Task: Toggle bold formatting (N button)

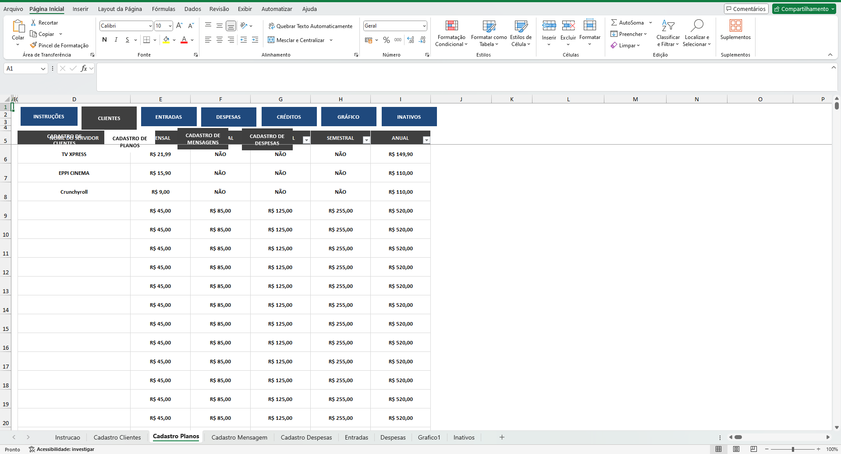Action: [104, 40]
